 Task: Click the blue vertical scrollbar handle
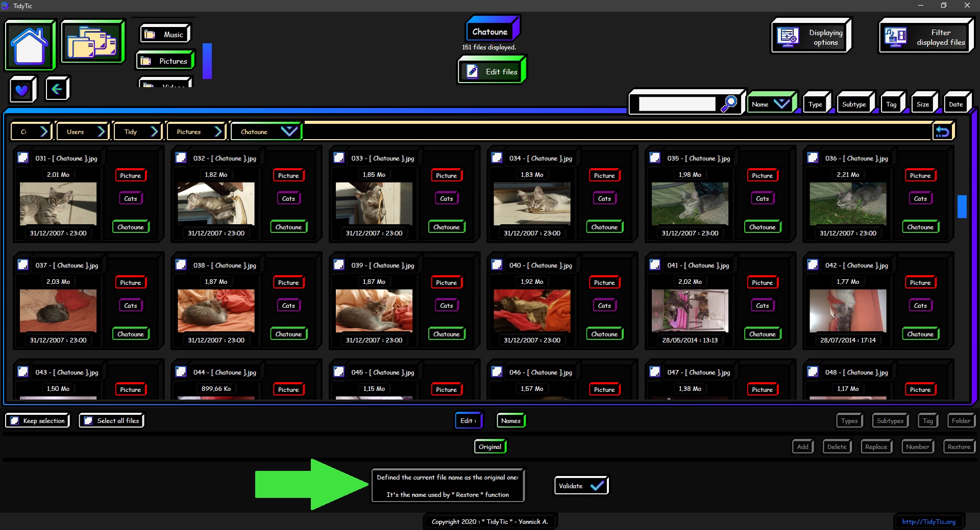(962, 206)
